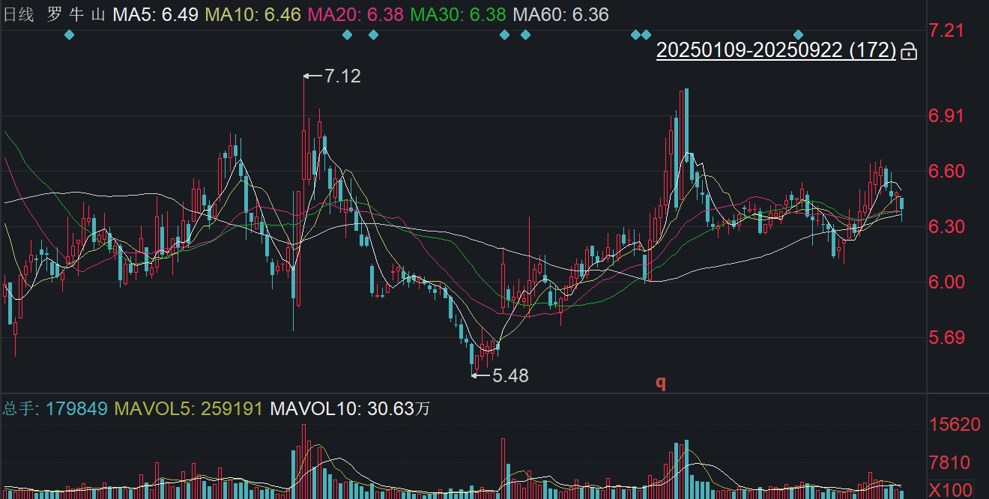
Task: Click the 7.21 price axis label
Action: 944,31
